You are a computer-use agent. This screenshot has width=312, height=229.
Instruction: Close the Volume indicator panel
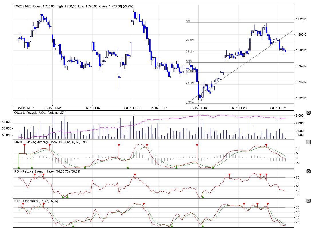tap(308, 113)
